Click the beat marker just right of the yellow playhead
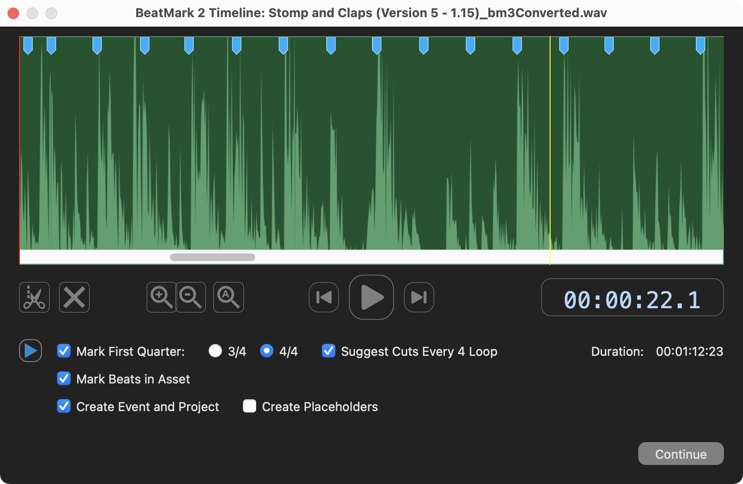743x484 pixels. [x=564, y=46]
